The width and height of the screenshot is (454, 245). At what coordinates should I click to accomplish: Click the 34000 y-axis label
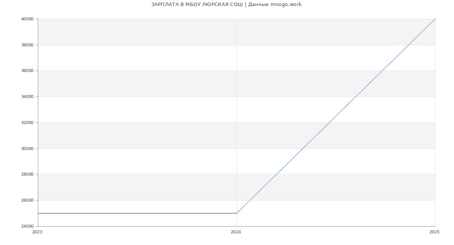pyautogui.click(x=27, y=97)
